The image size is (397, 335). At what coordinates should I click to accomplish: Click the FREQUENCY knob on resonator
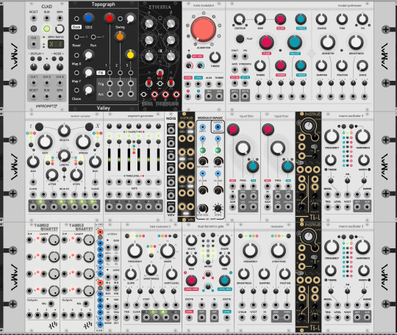(x=250, y=251)
